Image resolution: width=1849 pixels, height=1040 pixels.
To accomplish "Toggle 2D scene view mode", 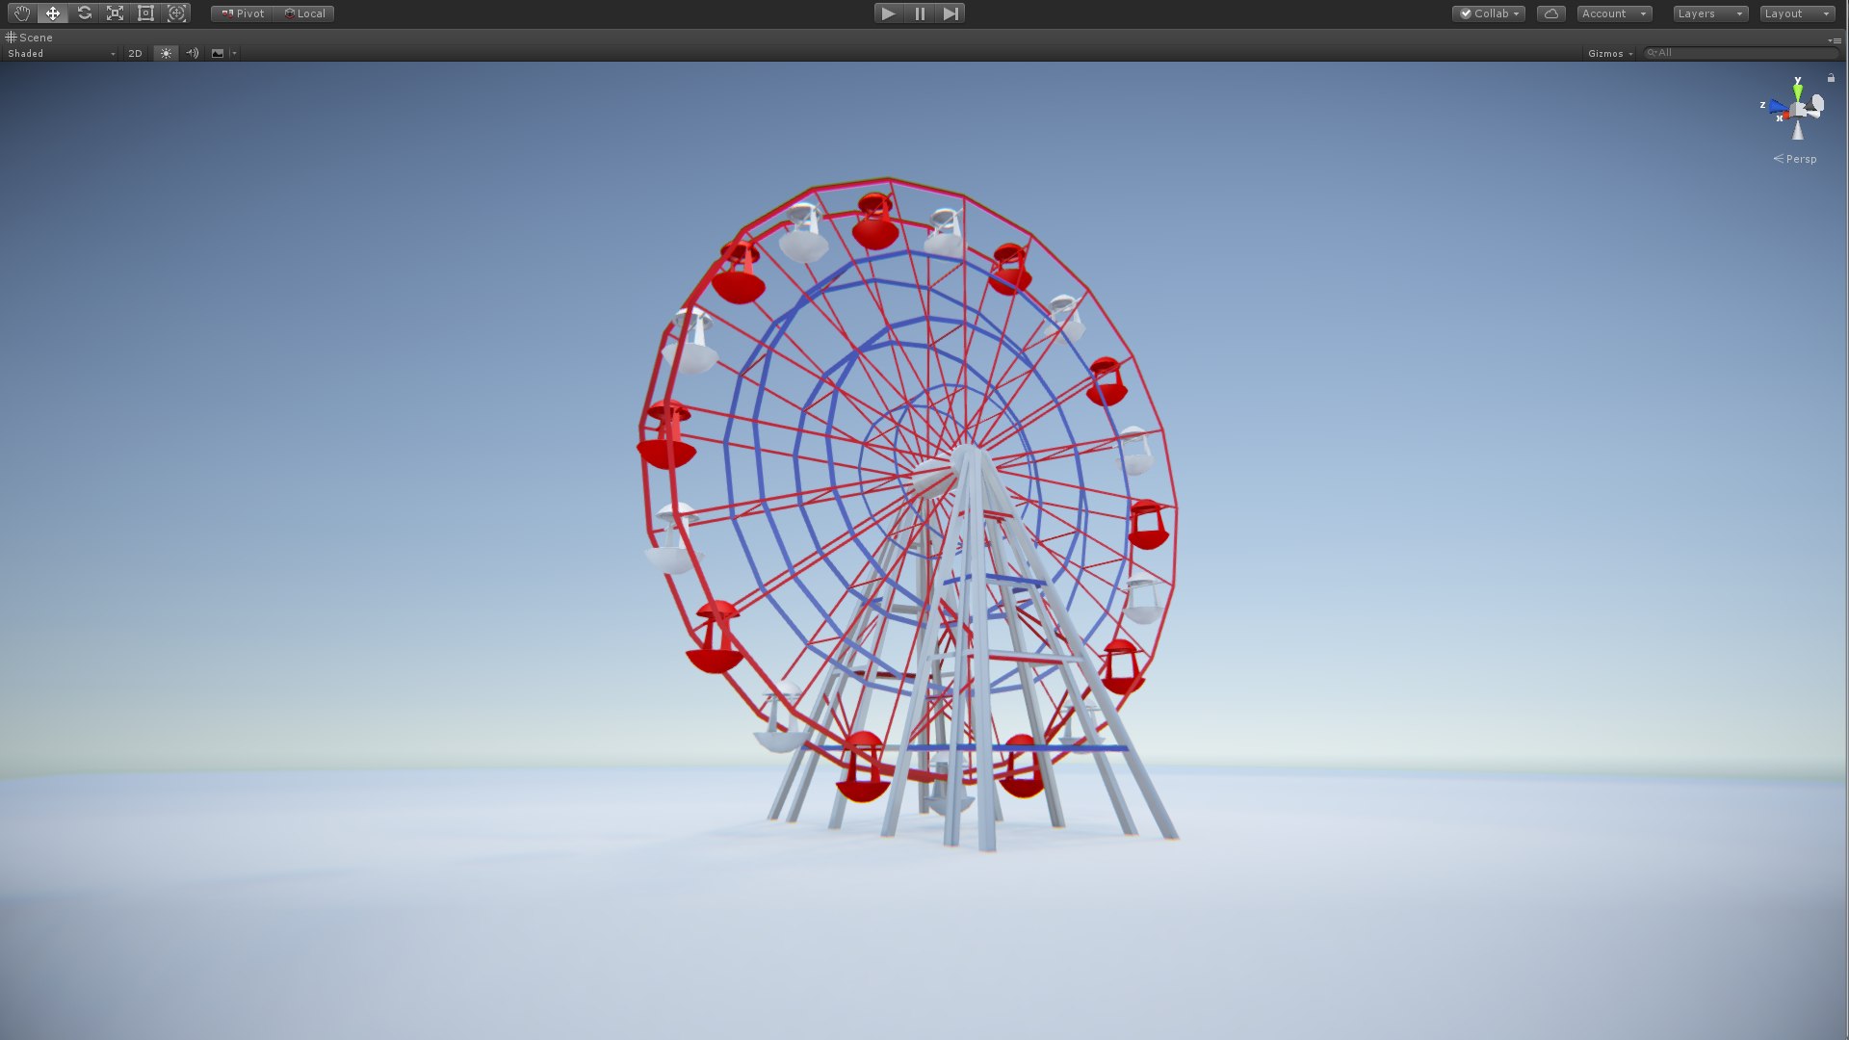I will click(135, 53).
